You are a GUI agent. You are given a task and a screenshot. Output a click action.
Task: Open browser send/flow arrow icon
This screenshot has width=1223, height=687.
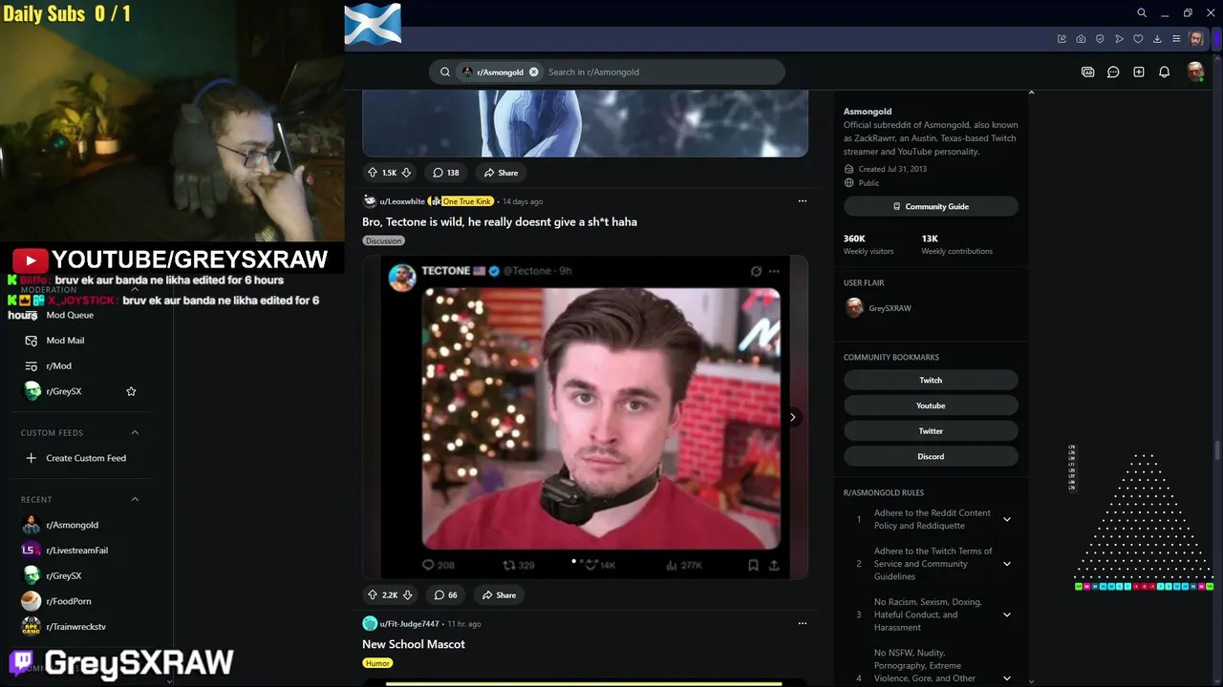click(x=1119, y=39)
